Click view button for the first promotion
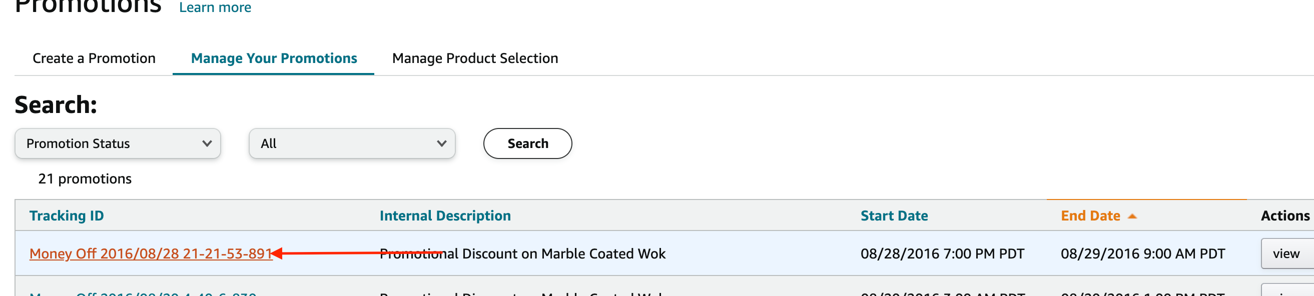Viewport: 1314px width, 296px height. (x=1286, y=253)
